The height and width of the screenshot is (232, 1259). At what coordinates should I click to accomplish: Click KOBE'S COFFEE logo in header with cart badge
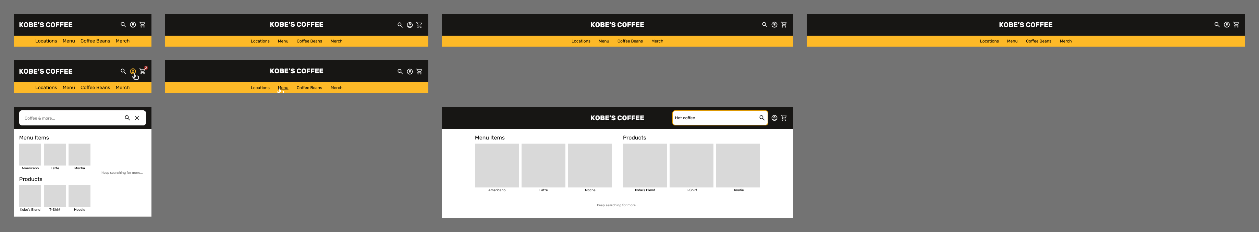(x=46, y=71)
